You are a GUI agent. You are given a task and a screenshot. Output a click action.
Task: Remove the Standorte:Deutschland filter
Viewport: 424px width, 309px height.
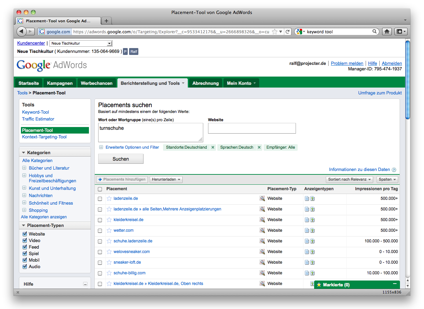tap(213, 147)
